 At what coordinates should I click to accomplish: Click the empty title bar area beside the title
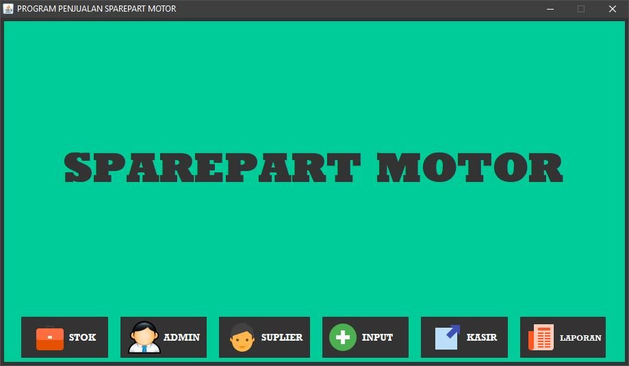pyautogui.click(x=356, y=9)
